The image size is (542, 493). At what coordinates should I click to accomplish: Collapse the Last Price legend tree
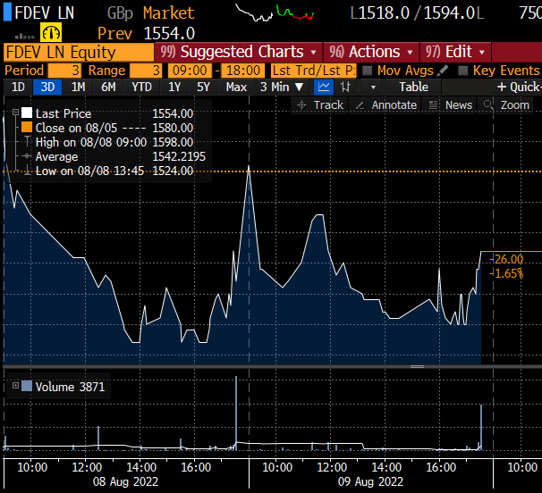point(15,113)
